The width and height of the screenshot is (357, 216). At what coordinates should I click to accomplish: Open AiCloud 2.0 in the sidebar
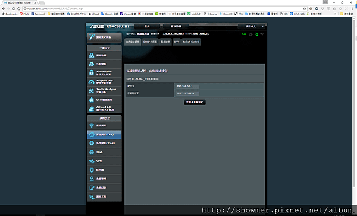tap(104, 109)
